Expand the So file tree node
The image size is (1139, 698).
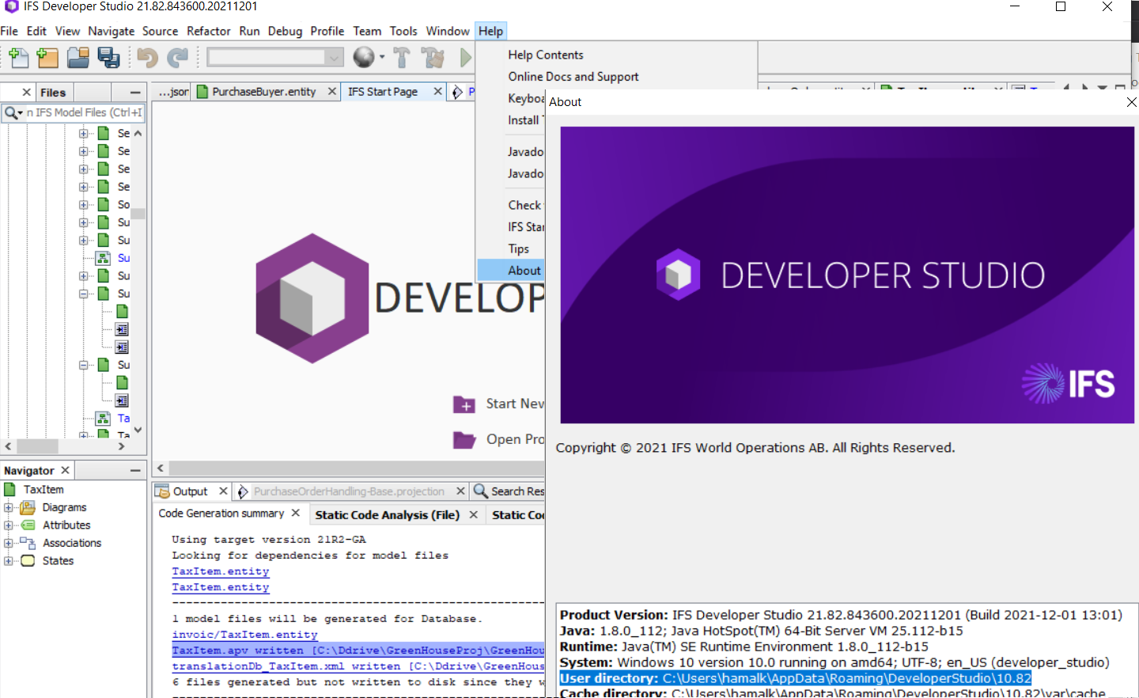tap(84, 205)
